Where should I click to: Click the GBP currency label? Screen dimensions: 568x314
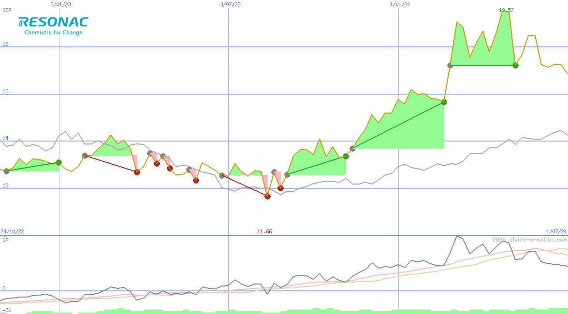pos(7,10)
